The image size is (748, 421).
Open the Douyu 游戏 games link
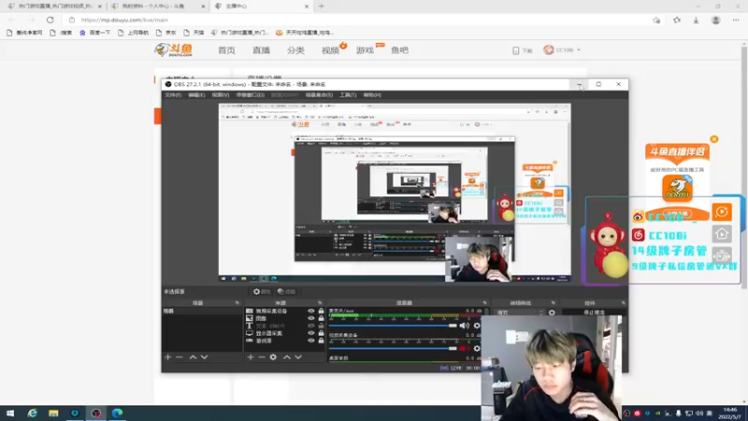[365, 51]
